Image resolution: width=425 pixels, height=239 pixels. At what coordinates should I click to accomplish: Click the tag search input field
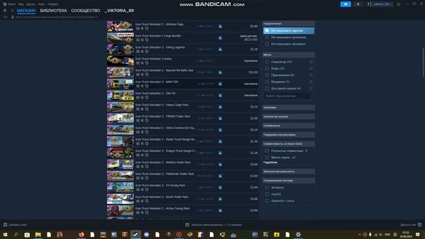(x=288, y=96)
